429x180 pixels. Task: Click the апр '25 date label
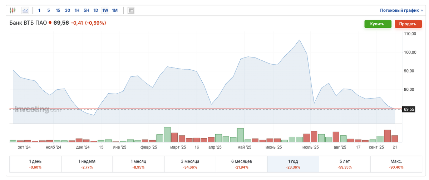pyautogui.click(x=215, y=147)
